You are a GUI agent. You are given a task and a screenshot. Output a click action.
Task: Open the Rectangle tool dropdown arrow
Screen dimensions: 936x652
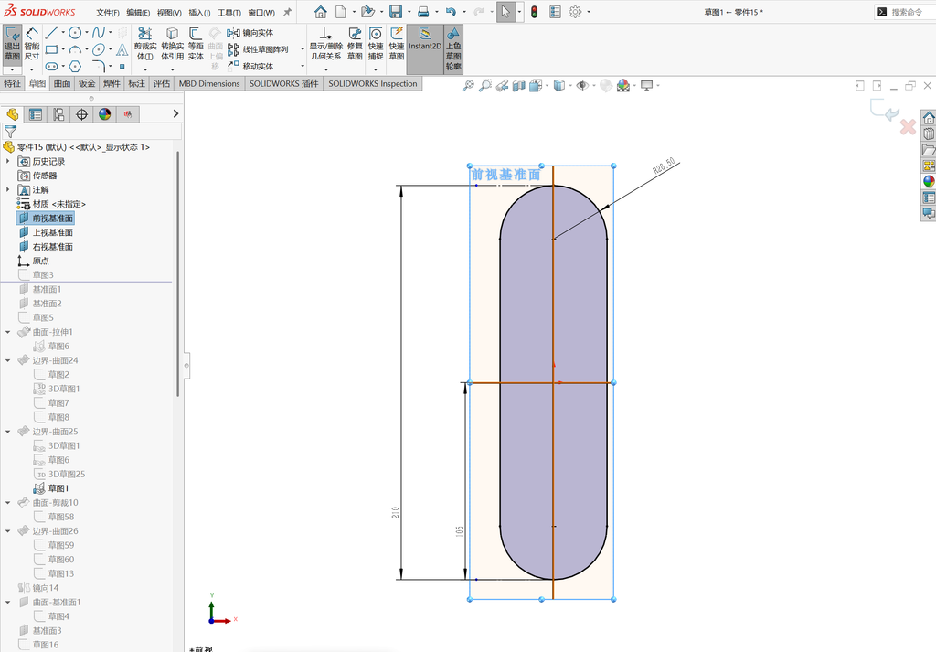[63, 49]
